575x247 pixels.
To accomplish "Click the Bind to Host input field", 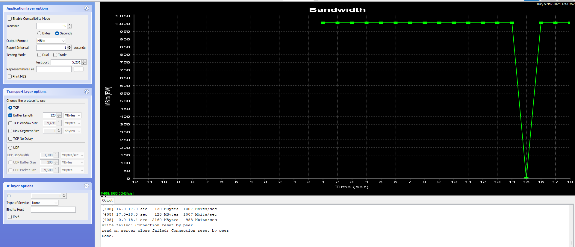I will coord(53,210).
